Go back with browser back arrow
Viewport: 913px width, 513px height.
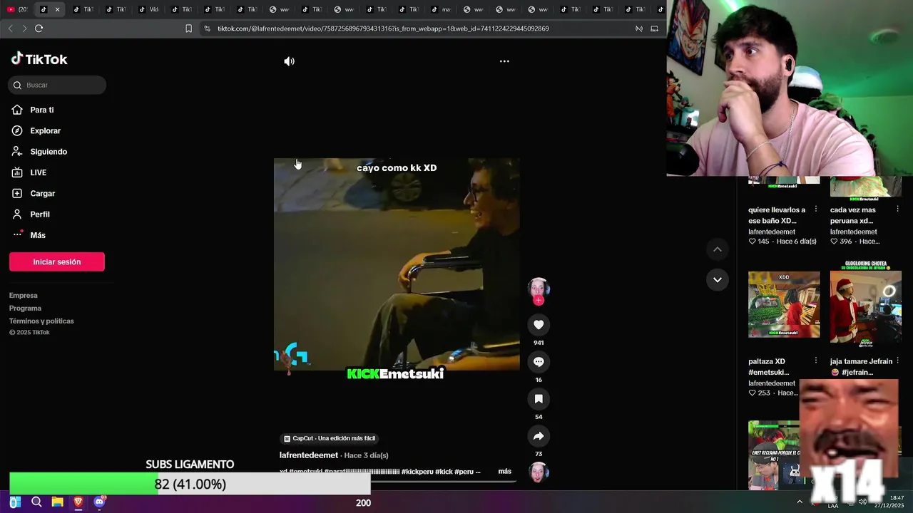(10, 28)
